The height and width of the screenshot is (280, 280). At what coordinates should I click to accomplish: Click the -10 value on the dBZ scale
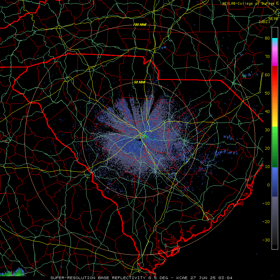click(x=266, y=203)
